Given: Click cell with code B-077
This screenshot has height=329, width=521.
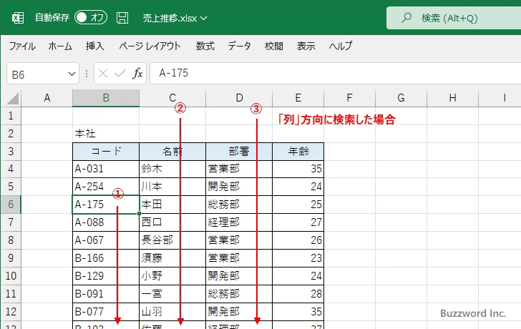Looking at the screenshot, I should pyautogui.click(x=106, y=311).
